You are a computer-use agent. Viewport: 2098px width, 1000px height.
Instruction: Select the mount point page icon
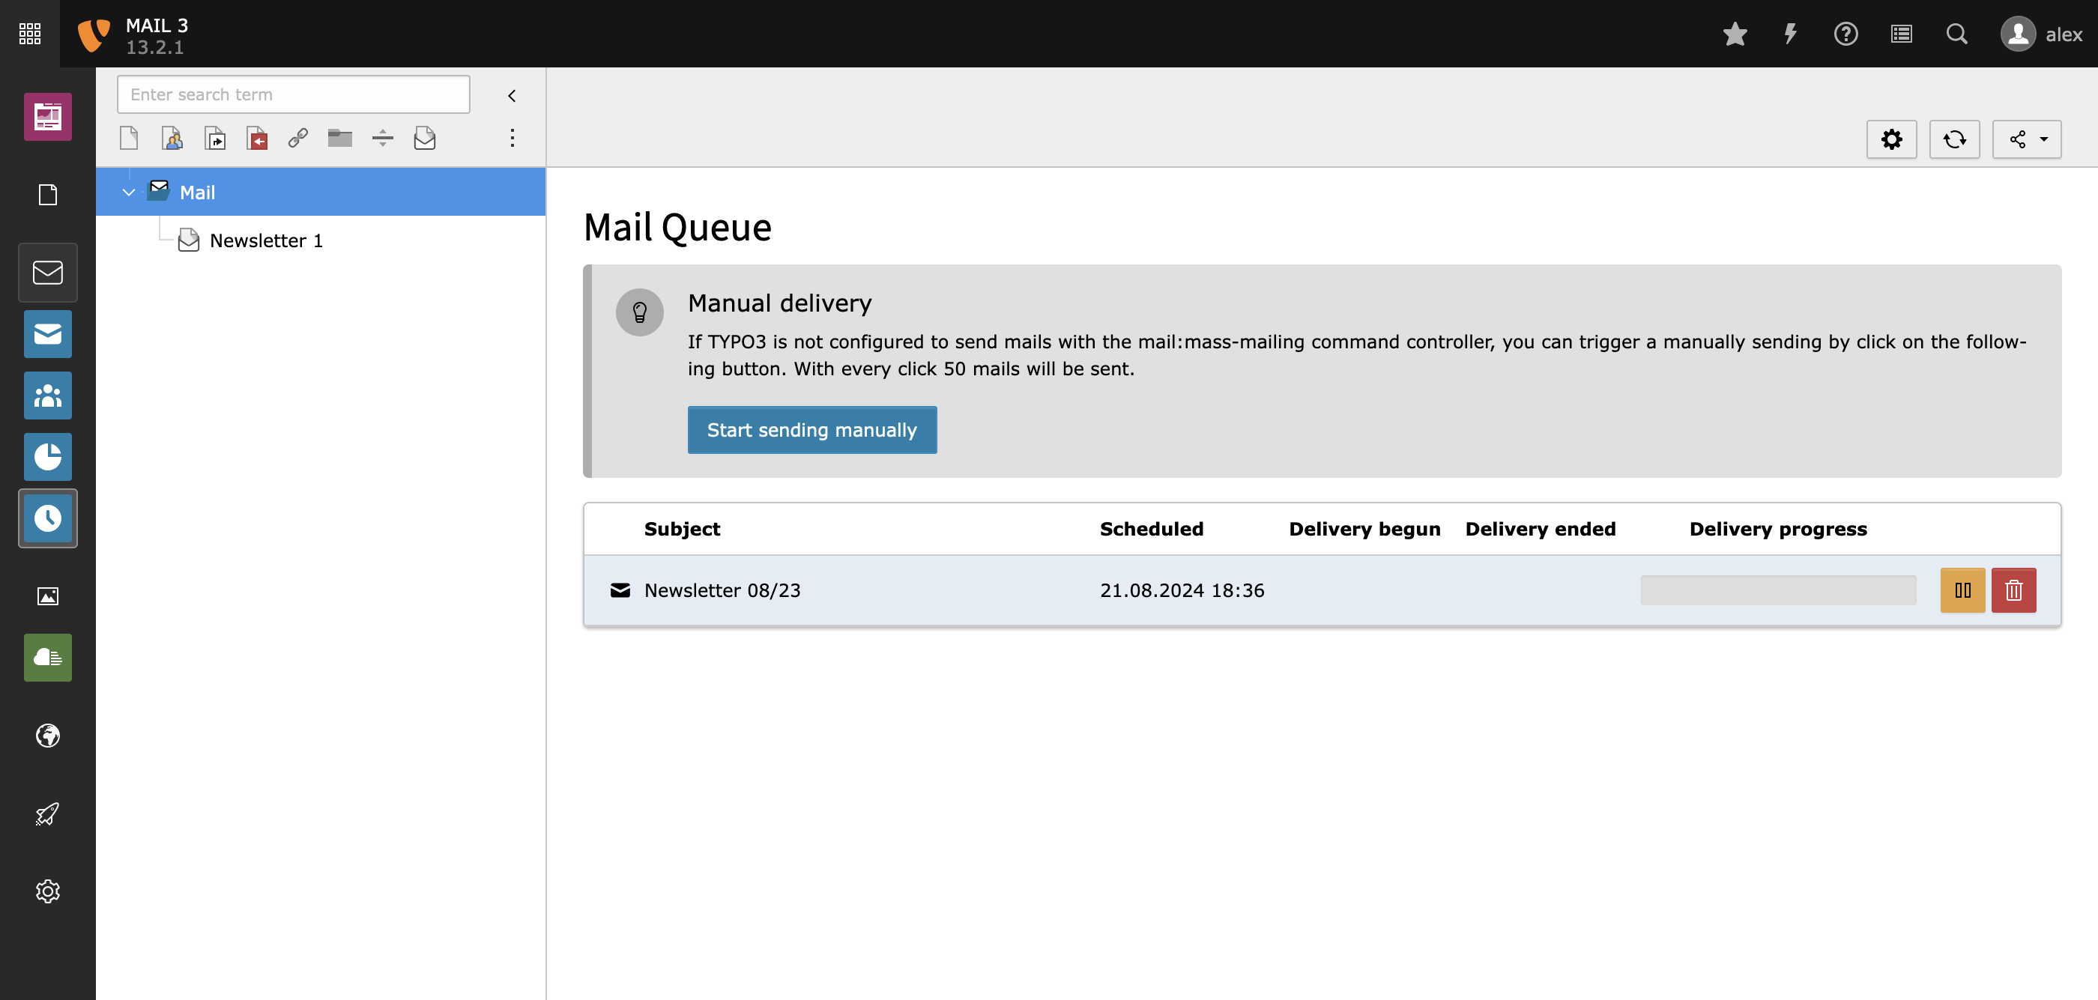(x=256, y=138)
